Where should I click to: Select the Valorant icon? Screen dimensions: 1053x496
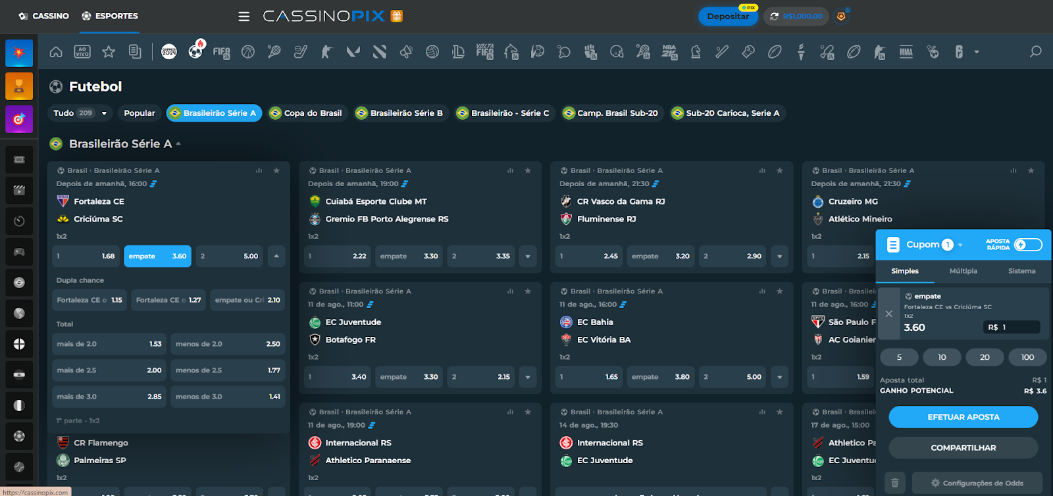[353, 52]
